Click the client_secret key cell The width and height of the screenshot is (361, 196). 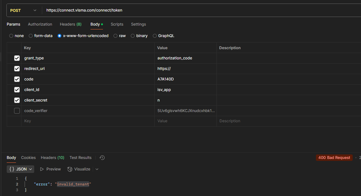point(88,100)
